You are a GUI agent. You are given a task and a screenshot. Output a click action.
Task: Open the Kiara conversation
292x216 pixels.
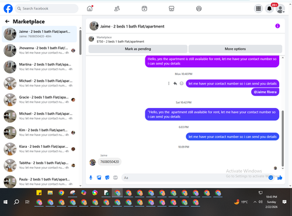pos(40,149)
